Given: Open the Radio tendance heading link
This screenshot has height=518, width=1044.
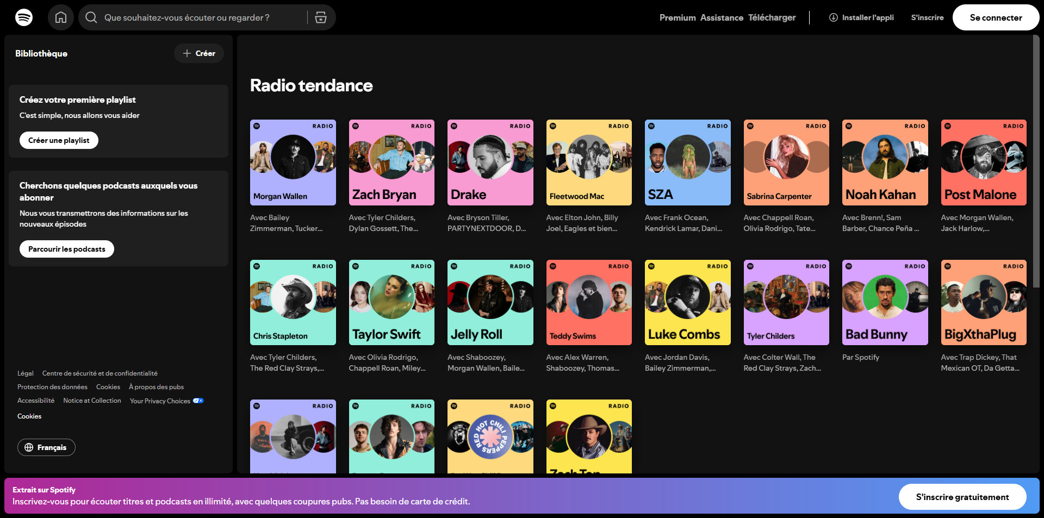Looking at the screenshot, I should coord(311,85).
